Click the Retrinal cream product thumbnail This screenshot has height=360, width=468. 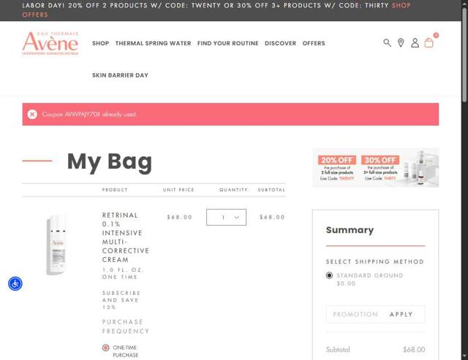tap(56, 245)
